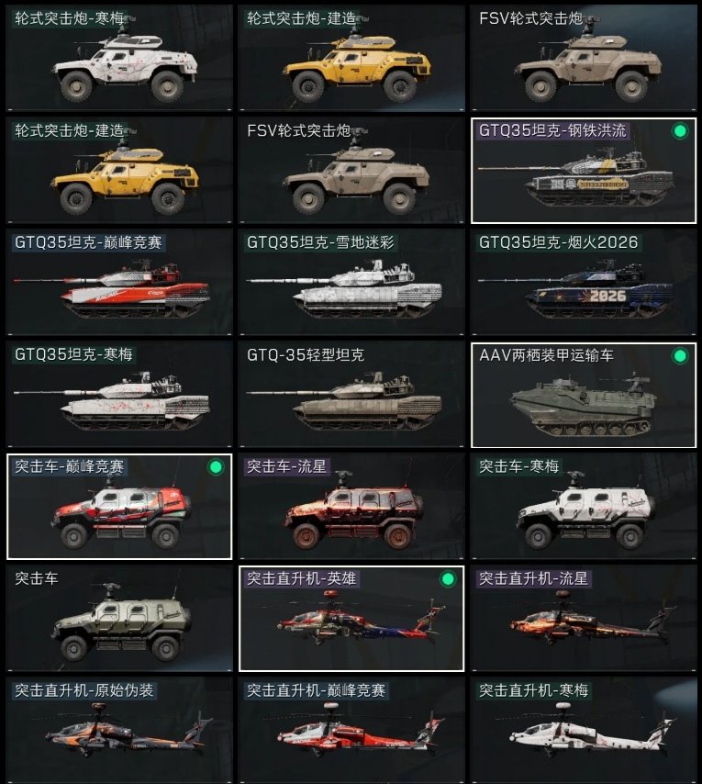This screenshot has width=702, height=784.
Task: Toggle green dot on 突击车-巅峰竞赛 card
Action: tap(216, 467)
